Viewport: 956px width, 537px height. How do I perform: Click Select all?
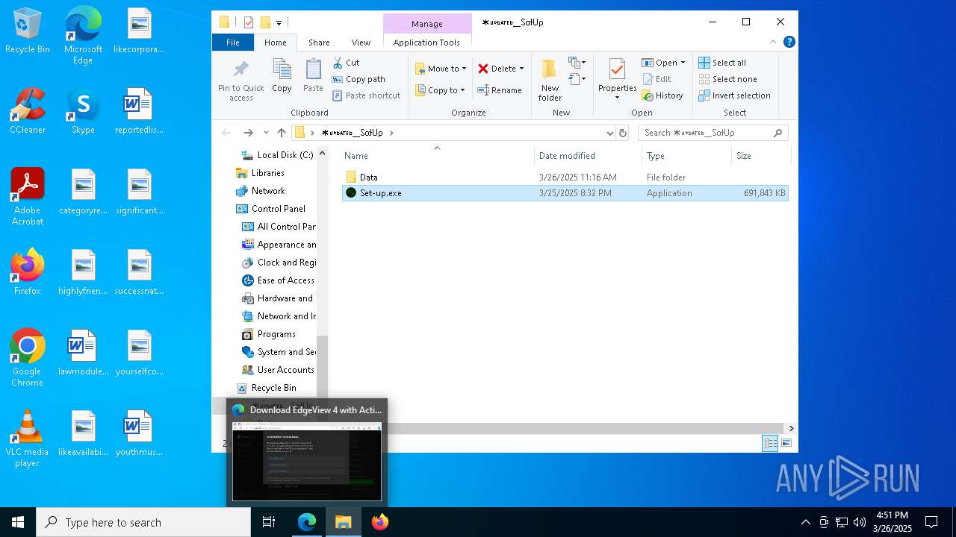(x=722, y=63)
